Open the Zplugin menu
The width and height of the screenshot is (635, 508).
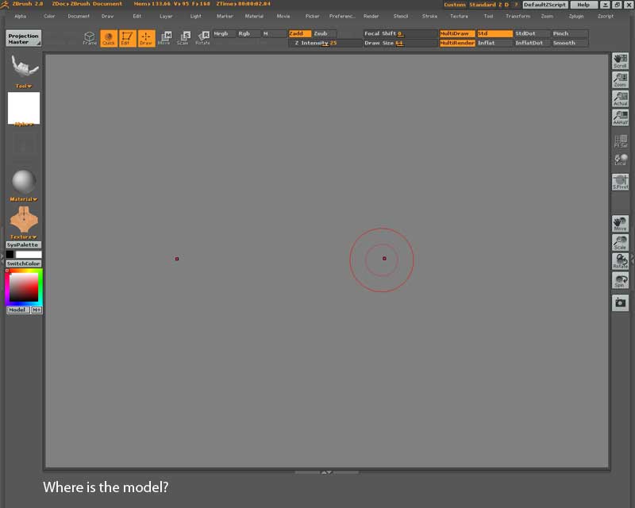coord(576,16)
